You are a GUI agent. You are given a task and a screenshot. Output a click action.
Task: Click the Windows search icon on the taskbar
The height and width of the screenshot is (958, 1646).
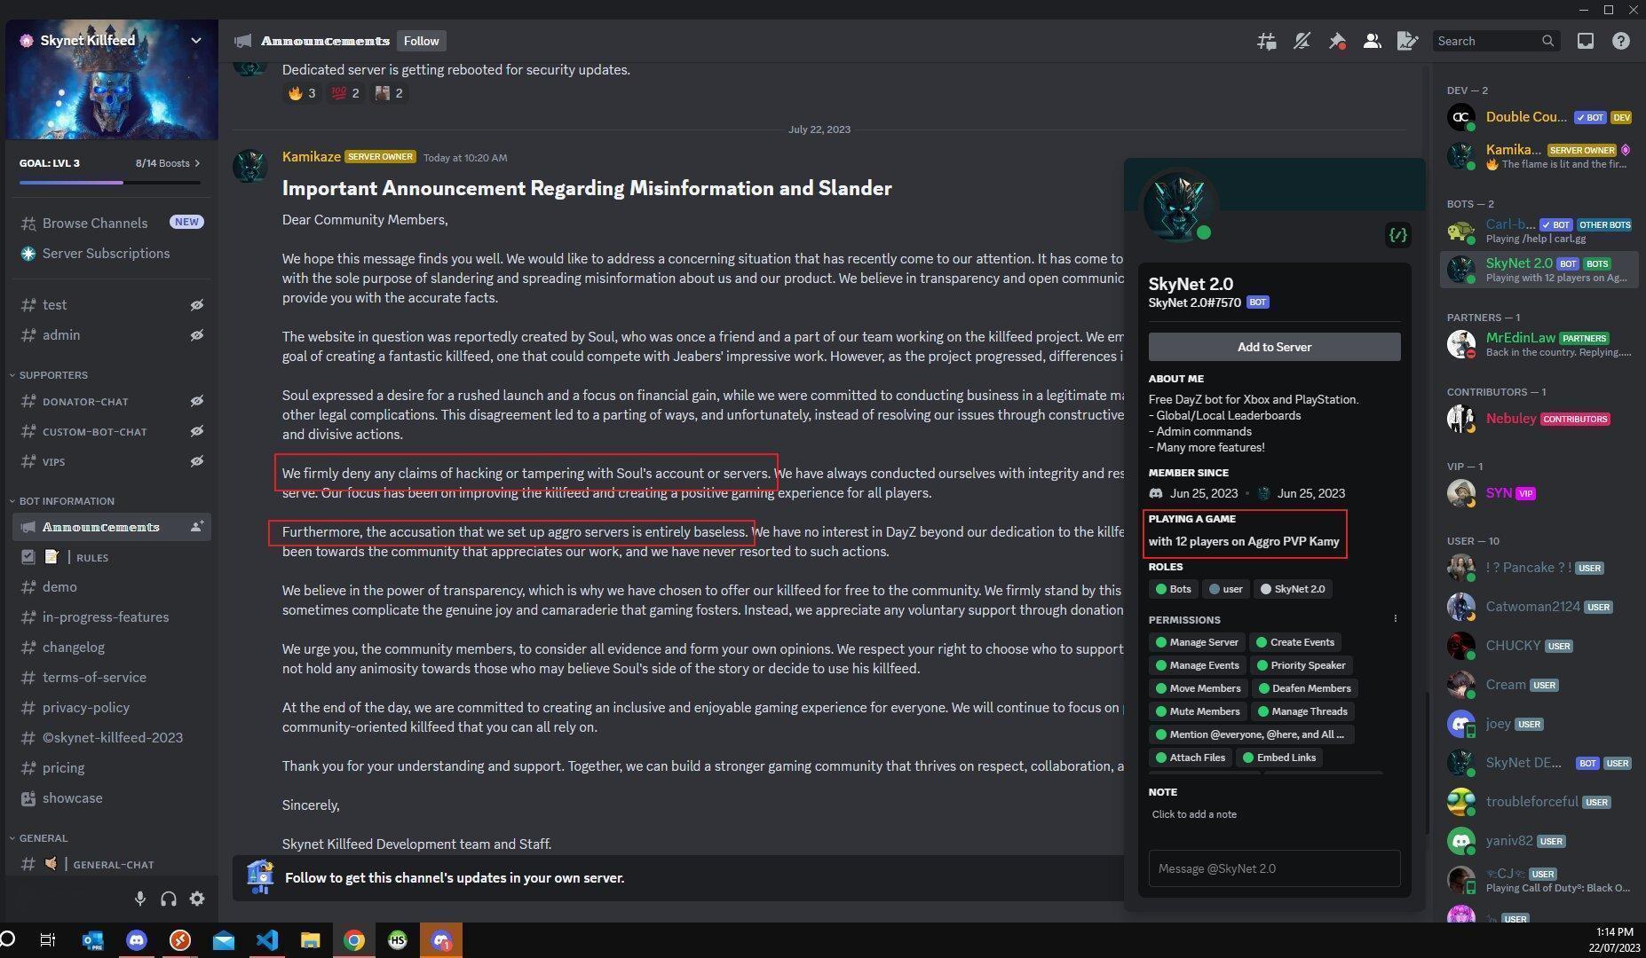(8, 940)
